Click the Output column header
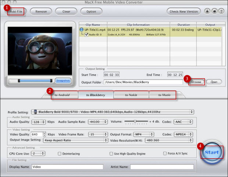Viewport: 228px width, 177px height. [210, 25]
